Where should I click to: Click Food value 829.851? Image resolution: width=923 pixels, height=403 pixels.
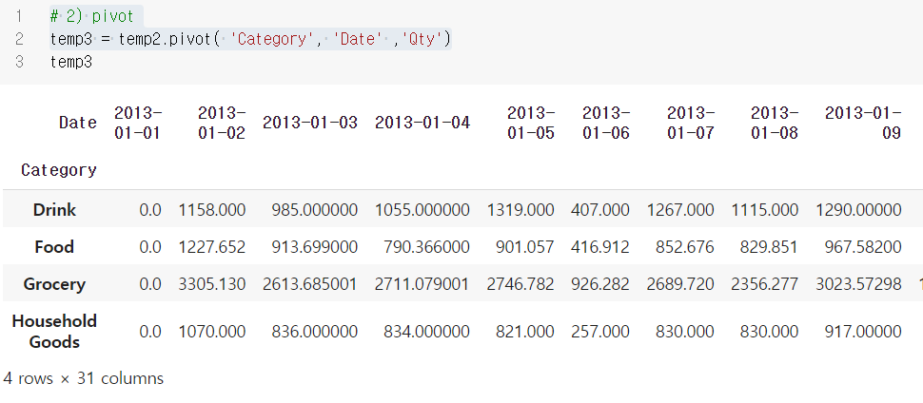[769, 247]
